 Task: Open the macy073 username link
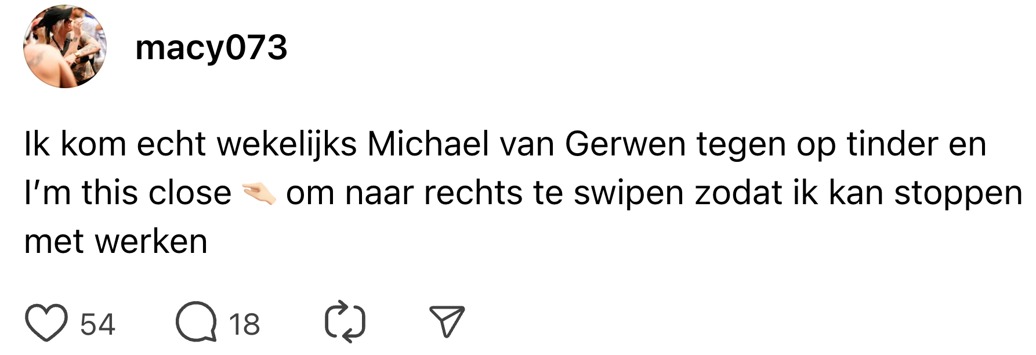[211, 48]
